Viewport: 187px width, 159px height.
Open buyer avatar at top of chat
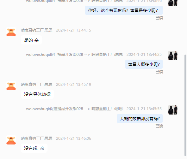(x=173, y=3)
